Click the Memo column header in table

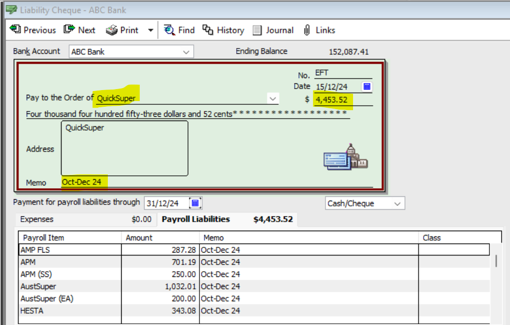pos(309,238)
